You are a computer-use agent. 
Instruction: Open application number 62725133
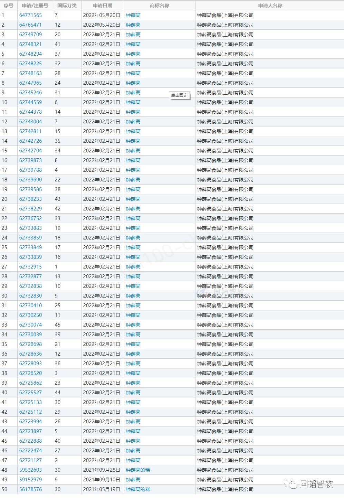[x=30, y=402]
